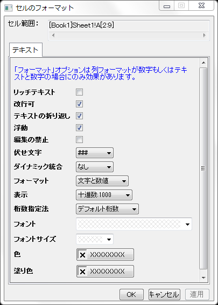The height and width of the screenshot is (305, 218).
Task: Minimize the セルのフォーマット dialog
Action: (x=167, y=5)
